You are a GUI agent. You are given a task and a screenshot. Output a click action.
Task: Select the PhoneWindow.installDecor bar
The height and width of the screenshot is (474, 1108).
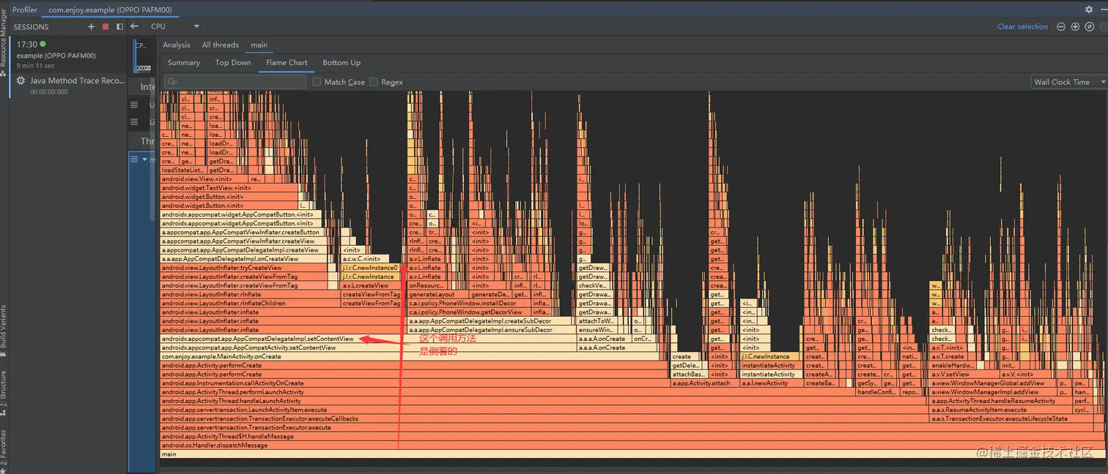tap(470, 303)
